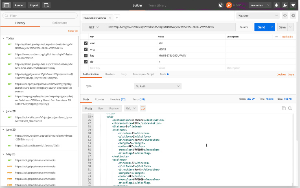Open the settings wrench icon
This screenshot has width=300, height=188.
pyautogui.click(x=285, y=5)
